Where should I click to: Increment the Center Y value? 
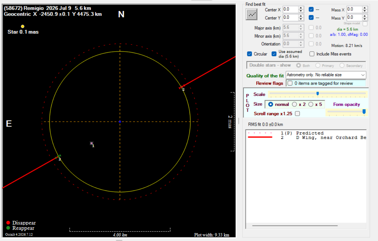301,16
